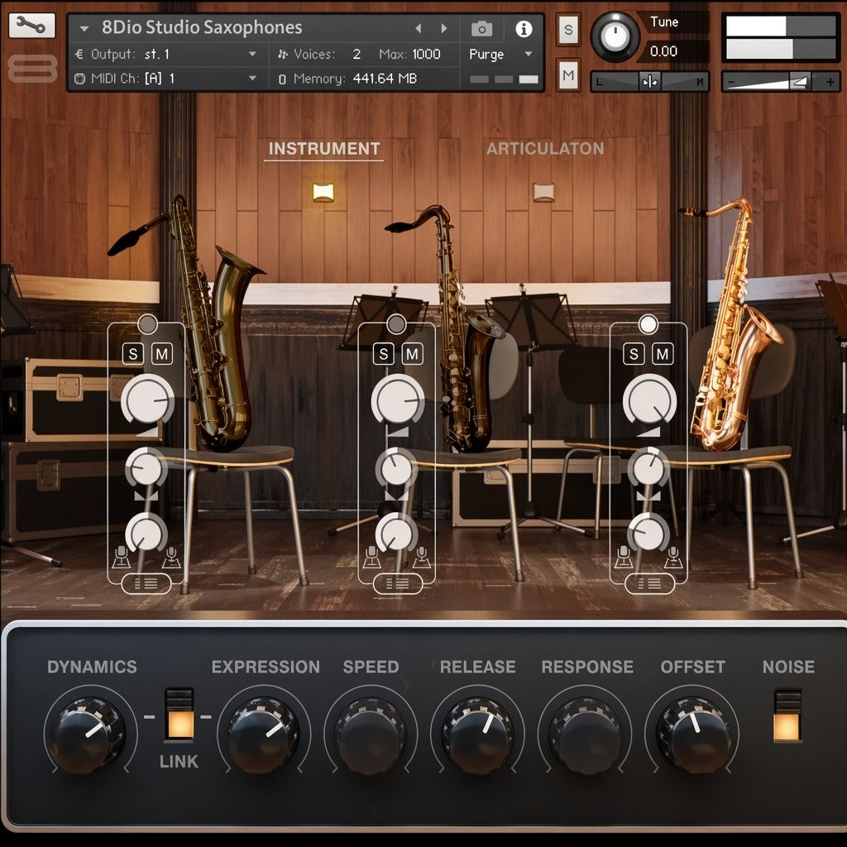Image resolution: width=847 pixels, height=847 pixels.
Task: Click the MIDI channel icon
Action: [x=79, y=79]
